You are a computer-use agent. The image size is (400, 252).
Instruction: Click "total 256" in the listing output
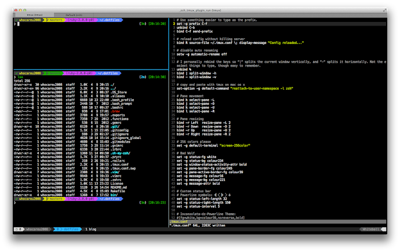[22, 81]
